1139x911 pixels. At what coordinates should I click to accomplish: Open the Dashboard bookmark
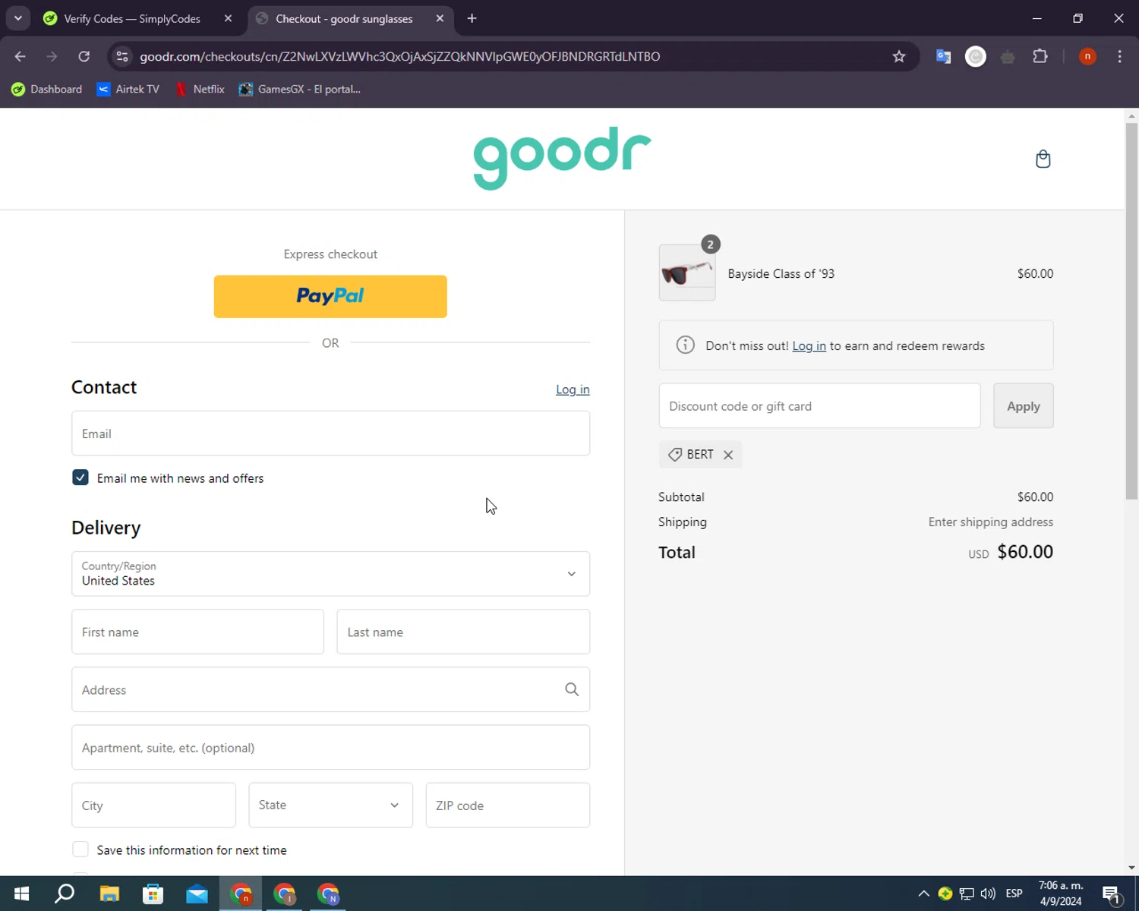pos(47,89)
